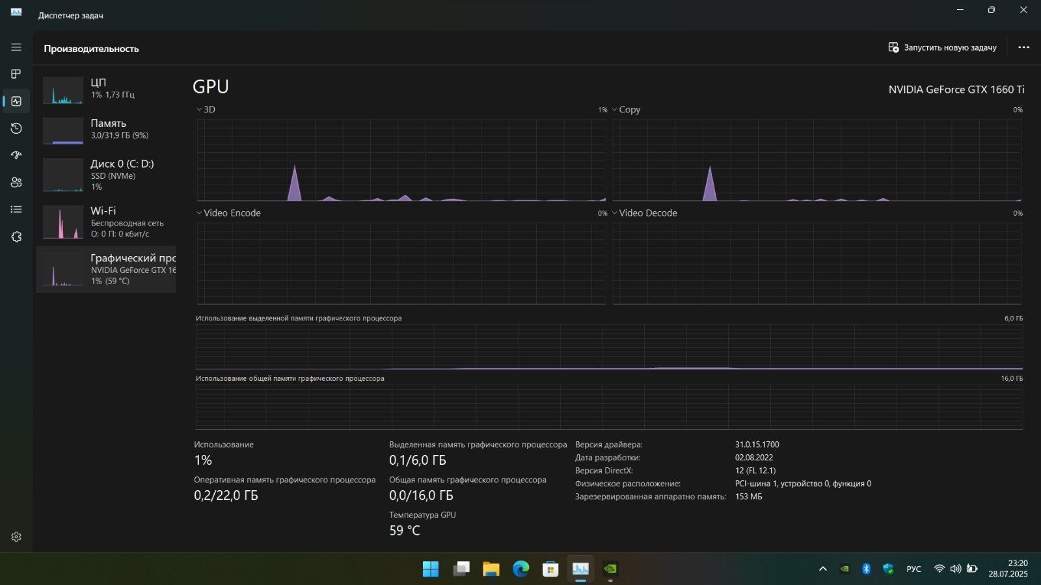This screenshot has width=1041, height=585.
Task: Click the dedicated GPU memory usage graph
Action: (x=609, y=347)
